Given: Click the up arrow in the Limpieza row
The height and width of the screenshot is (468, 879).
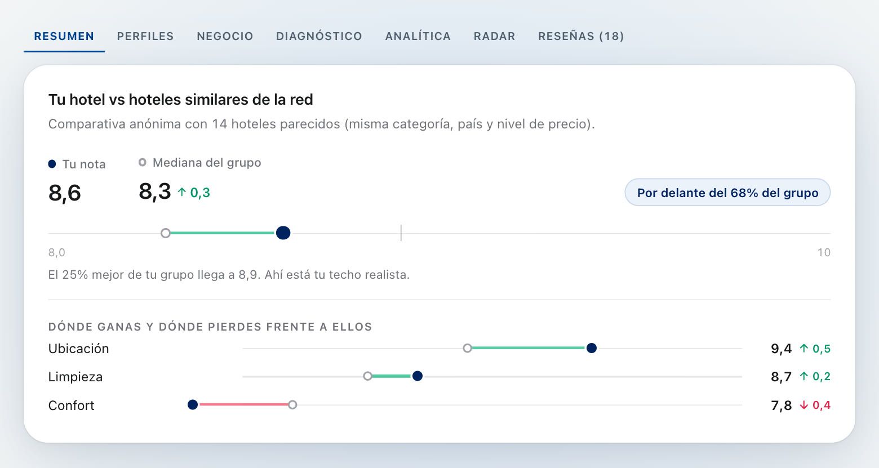Looking at the screenshot, I should (804, 376).
